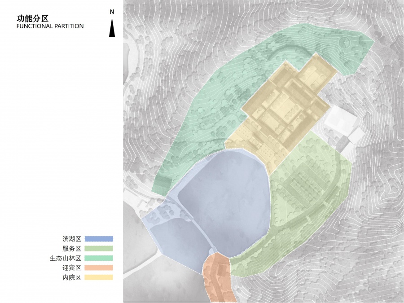This screenshot has height=303, width=404.
Task: Click the 滨湖区 legend label
Action: [x=72, y=239]
